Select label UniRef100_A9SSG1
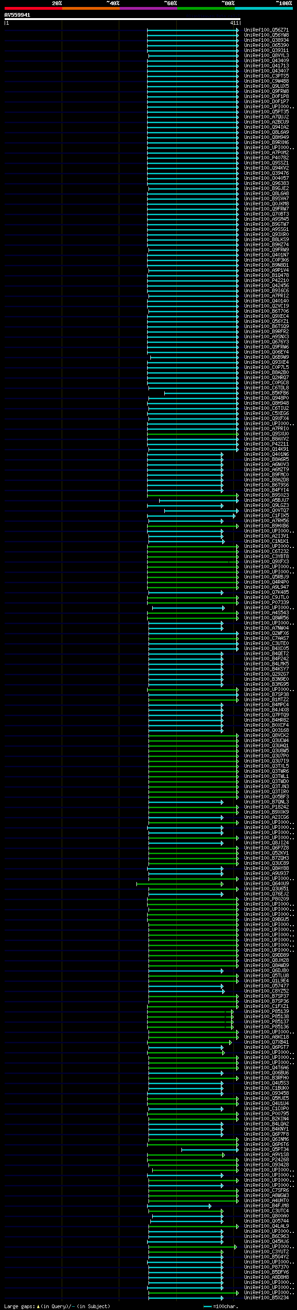This screenshot has height=1310, width=297. point(266,230)
